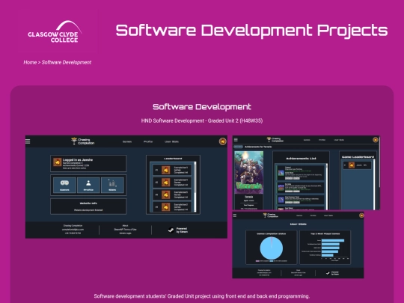Open the Software Development breadcrumb link
Screen dimensions: 404x303
67,62
